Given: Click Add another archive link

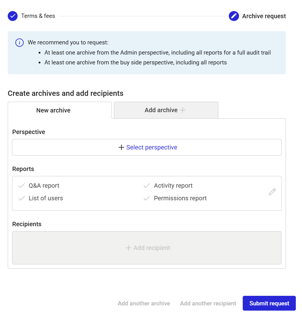Looking at the screenshot, I should [x=144, y=304].
